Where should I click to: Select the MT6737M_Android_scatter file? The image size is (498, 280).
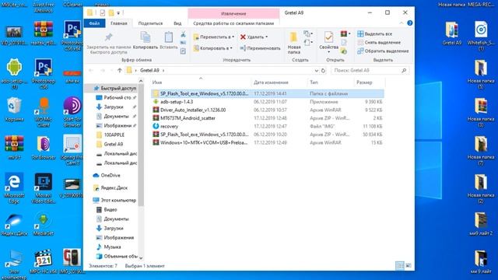click(267, 118)
